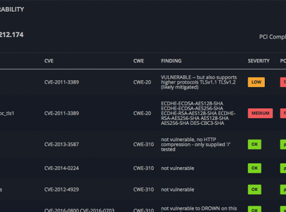Select 'not vulnerable, no HTTP compression' finding
286x212 pixels.
click(x=196, y=144)
